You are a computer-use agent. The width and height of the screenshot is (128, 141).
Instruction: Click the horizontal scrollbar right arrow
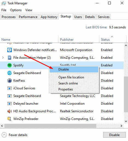(121, 126)
